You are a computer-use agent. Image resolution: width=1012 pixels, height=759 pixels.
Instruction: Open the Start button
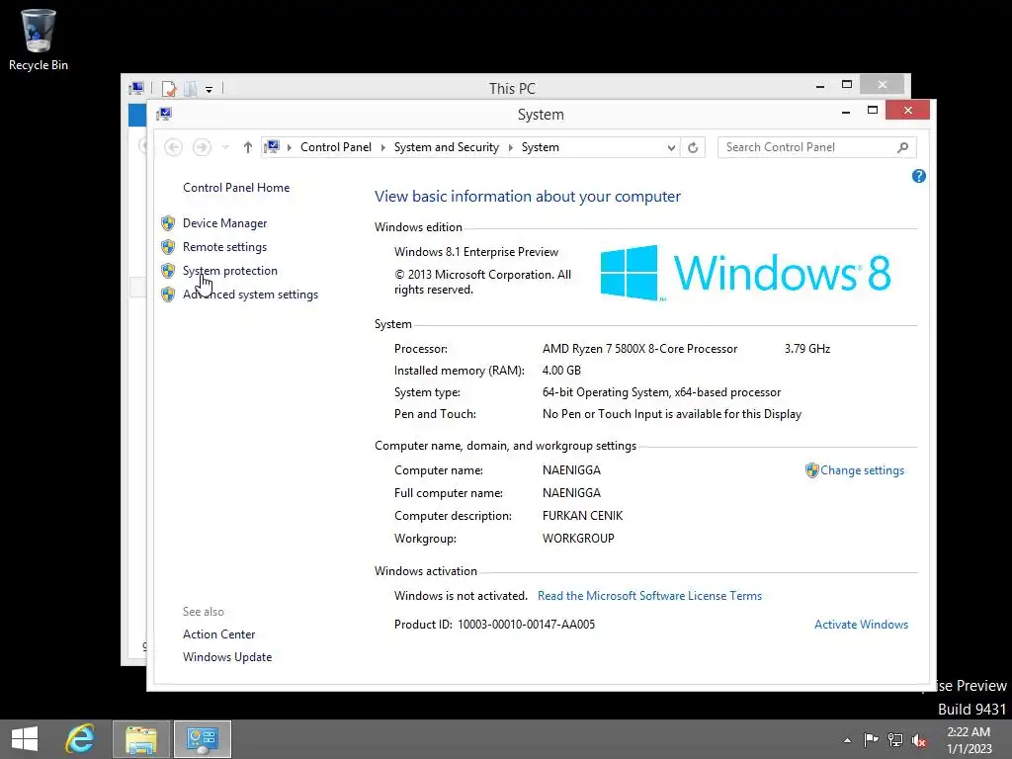click(25, 739)
